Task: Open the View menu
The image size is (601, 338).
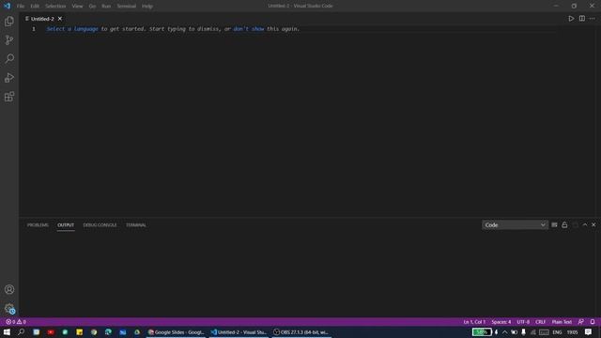Action: coord(77,7)
